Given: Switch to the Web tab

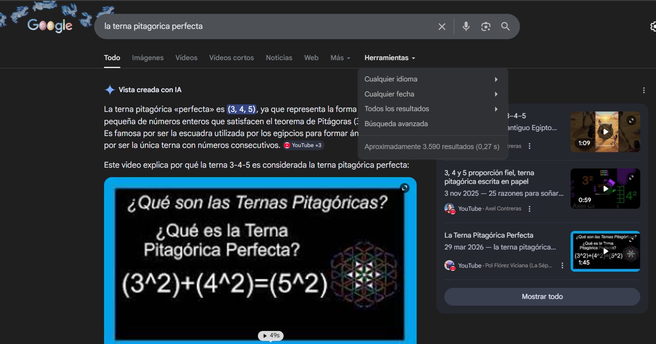Looking at the screenshot, I should click(x=311, y=58).
